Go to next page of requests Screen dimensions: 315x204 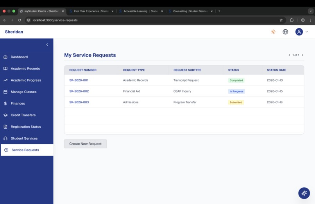(302, 55)
